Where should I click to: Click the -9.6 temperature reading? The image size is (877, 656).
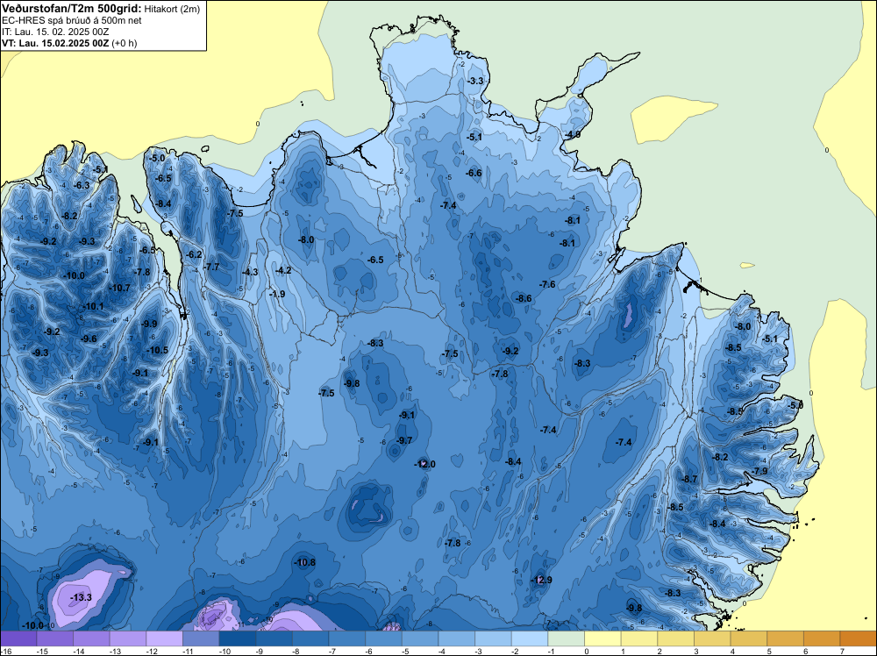tap(89, 339)
